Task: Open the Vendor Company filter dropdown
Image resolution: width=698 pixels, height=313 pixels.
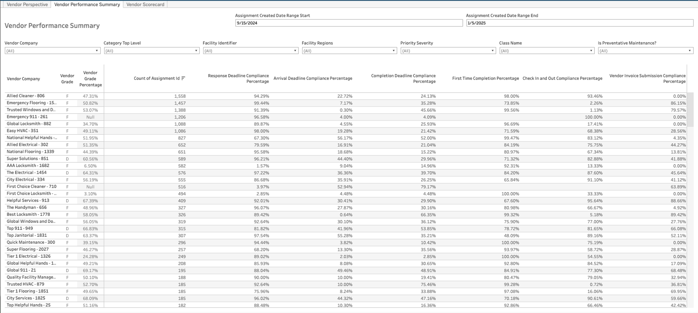Action: coord(52,51)
